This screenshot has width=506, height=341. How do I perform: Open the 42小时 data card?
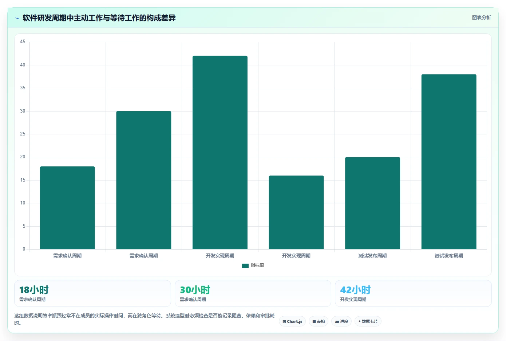[413, 293]
